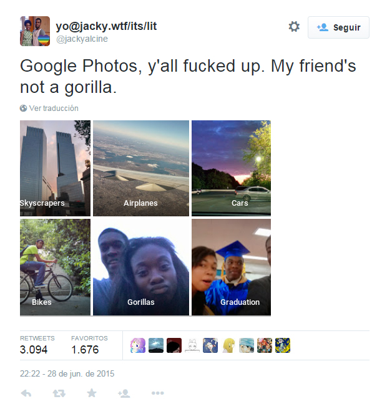This screenshot has height=404, width=387.
Task: Open the gear settings icon
Action: click(294, 27)
